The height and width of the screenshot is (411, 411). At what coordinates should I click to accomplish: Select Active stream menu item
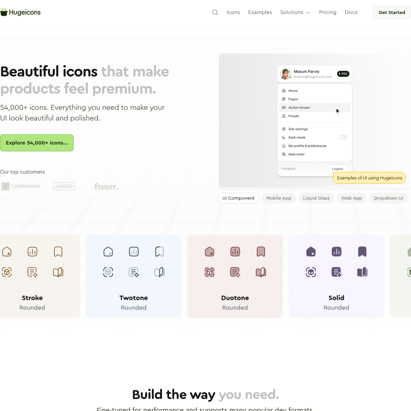(314, 108)
